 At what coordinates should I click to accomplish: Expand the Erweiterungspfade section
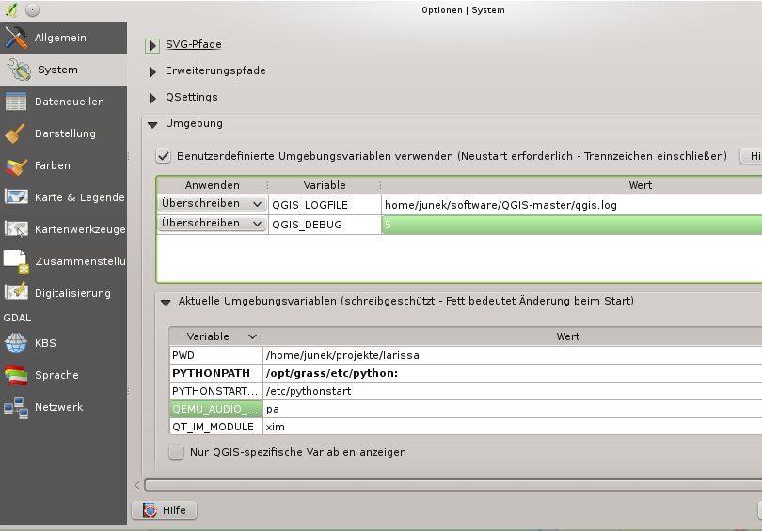pyautogui.click(x=152, y=71)
